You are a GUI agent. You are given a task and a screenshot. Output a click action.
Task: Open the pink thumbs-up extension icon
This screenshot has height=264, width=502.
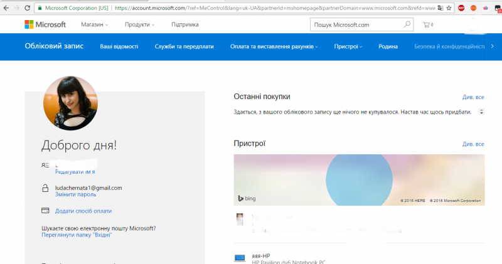[x=485, y=8]
